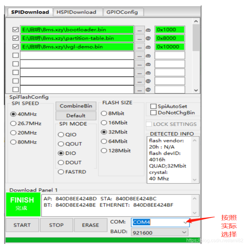The image size is (246, 246).
Task: Click the CombineBin button
Action: pyautogui.click(x=76, y=106)
